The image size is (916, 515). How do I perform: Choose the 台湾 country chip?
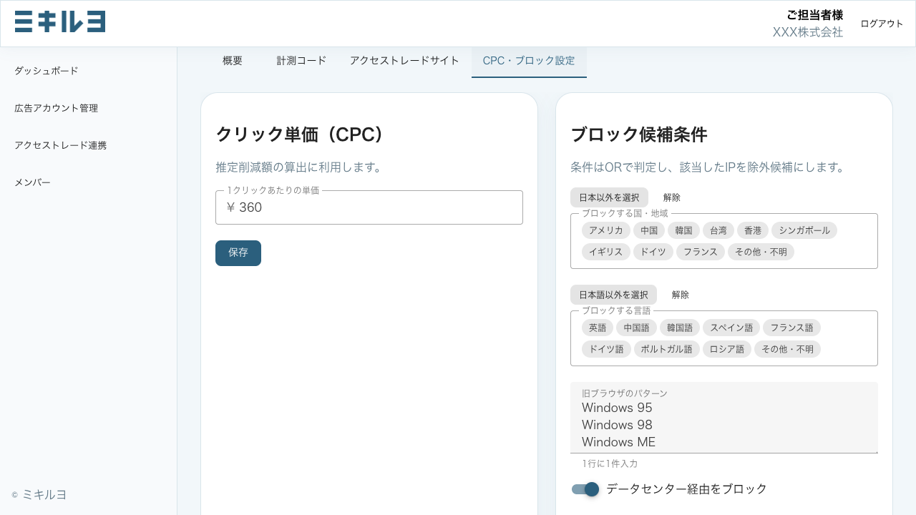(x=718, y=230)
